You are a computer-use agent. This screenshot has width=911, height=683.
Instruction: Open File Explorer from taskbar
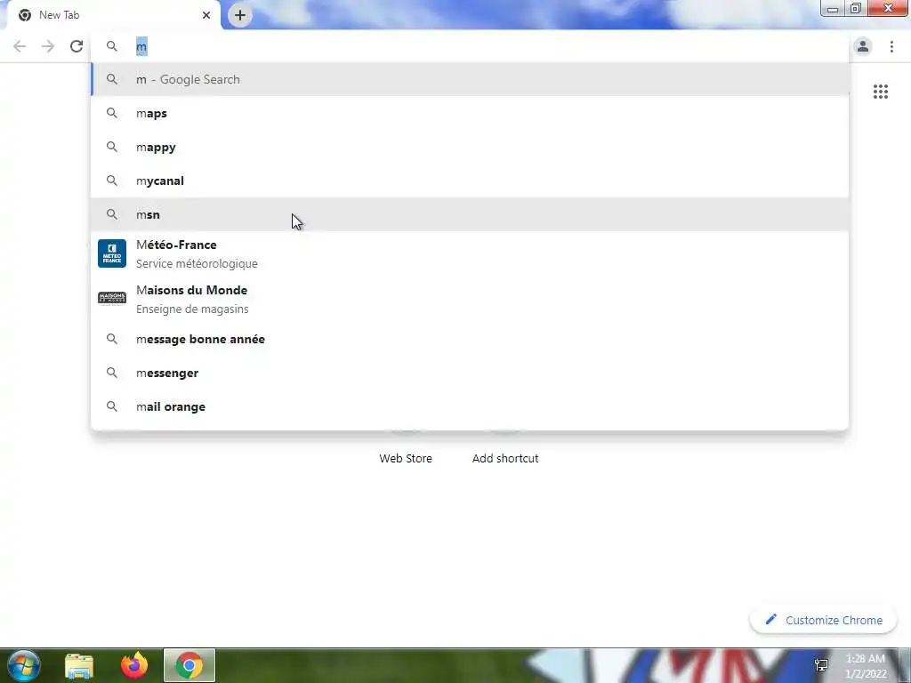pyautogui.click(x=79, y=665)
